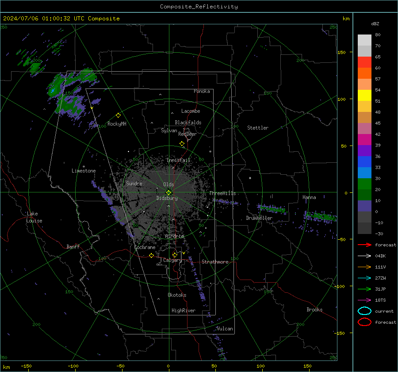Click the red forecast arrow legend icon

pyautogui.click(x=364, y=245)
